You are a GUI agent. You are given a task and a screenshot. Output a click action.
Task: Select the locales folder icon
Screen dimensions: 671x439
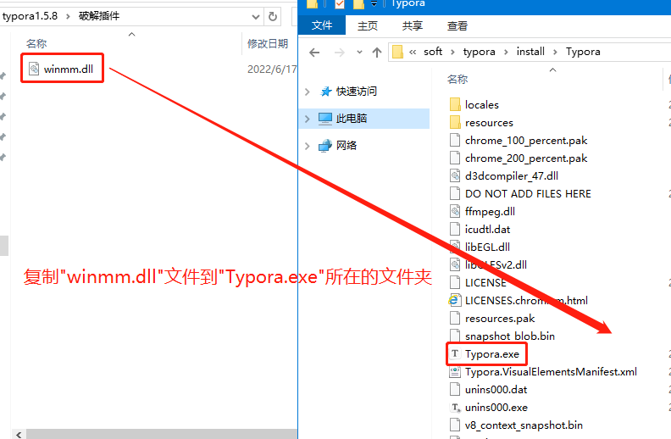pyautogui.click(x=455, y=104)
